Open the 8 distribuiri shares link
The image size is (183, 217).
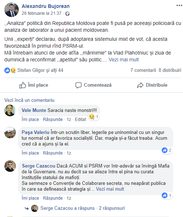(170, 70)
